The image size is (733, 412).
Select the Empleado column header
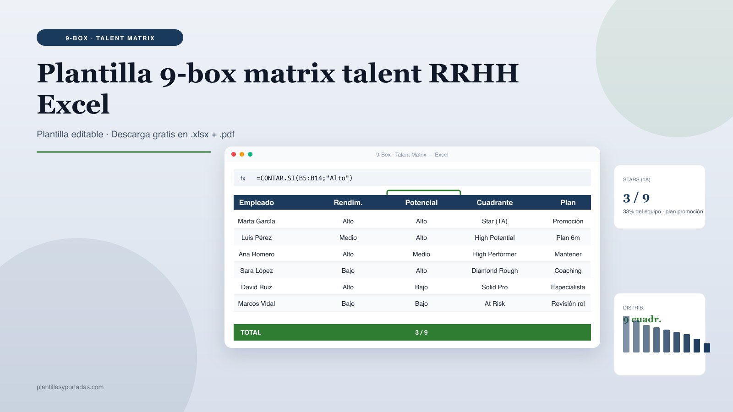[x=257, y=202]
